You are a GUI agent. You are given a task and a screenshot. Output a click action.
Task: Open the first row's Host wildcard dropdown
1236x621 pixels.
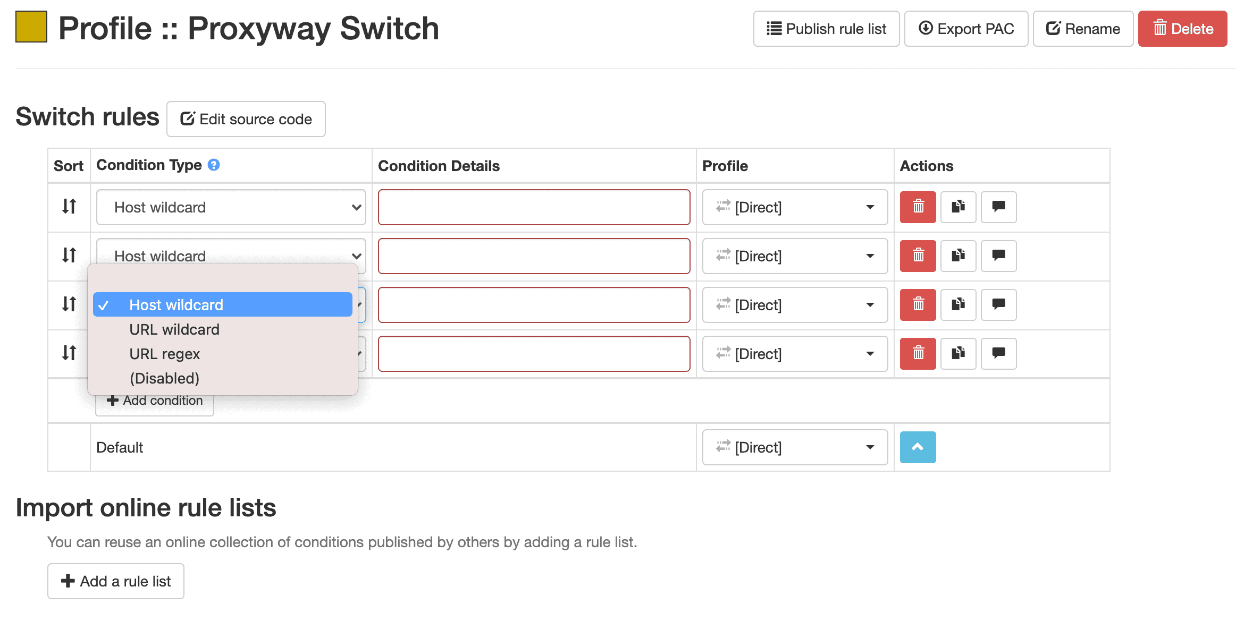(x=231, y=207)
